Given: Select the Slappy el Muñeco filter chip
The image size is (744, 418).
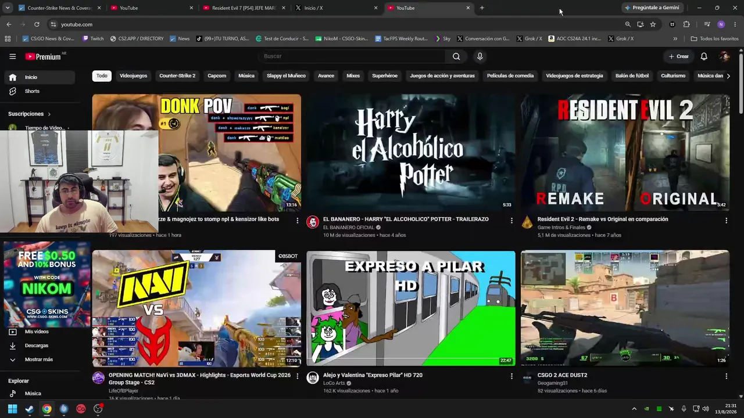Looking at the screenshot, I should [286, 76].
